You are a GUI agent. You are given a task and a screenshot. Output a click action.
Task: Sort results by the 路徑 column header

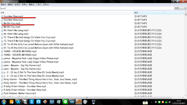[159, 13]
